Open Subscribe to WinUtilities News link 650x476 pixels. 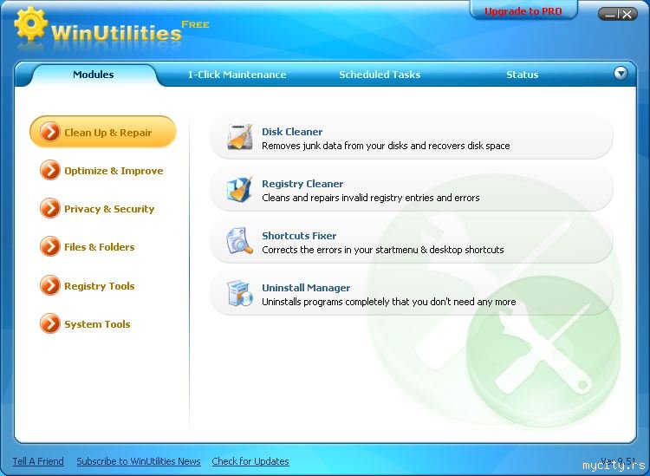(139, 461)
